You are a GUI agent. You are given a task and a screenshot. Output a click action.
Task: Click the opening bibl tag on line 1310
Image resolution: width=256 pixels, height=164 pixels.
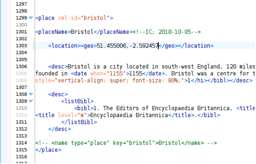(83, 108)
